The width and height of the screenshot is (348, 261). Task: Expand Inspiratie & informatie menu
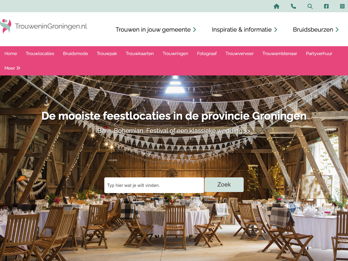(x=244, y=30)
